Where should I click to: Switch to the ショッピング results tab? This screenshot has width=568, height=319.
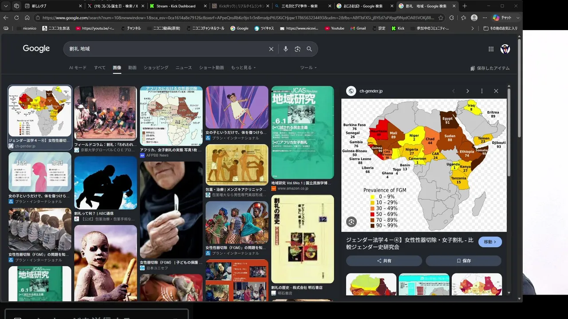[x=156, y=68]
